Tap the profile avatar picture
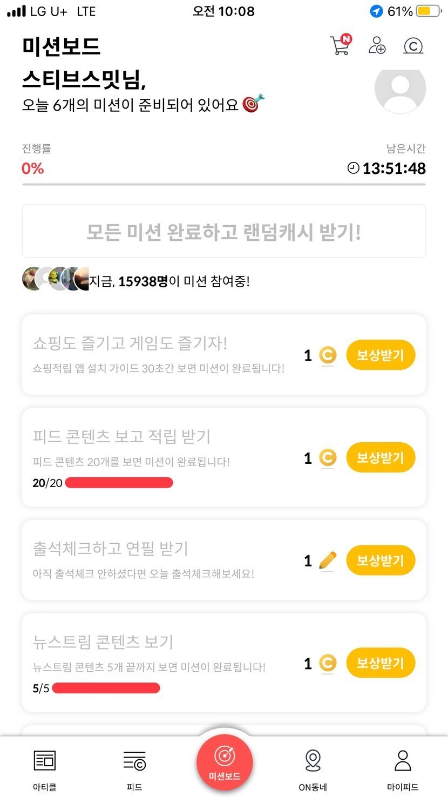The height and width of the screenshot is (797, 448). coord(400,88)
